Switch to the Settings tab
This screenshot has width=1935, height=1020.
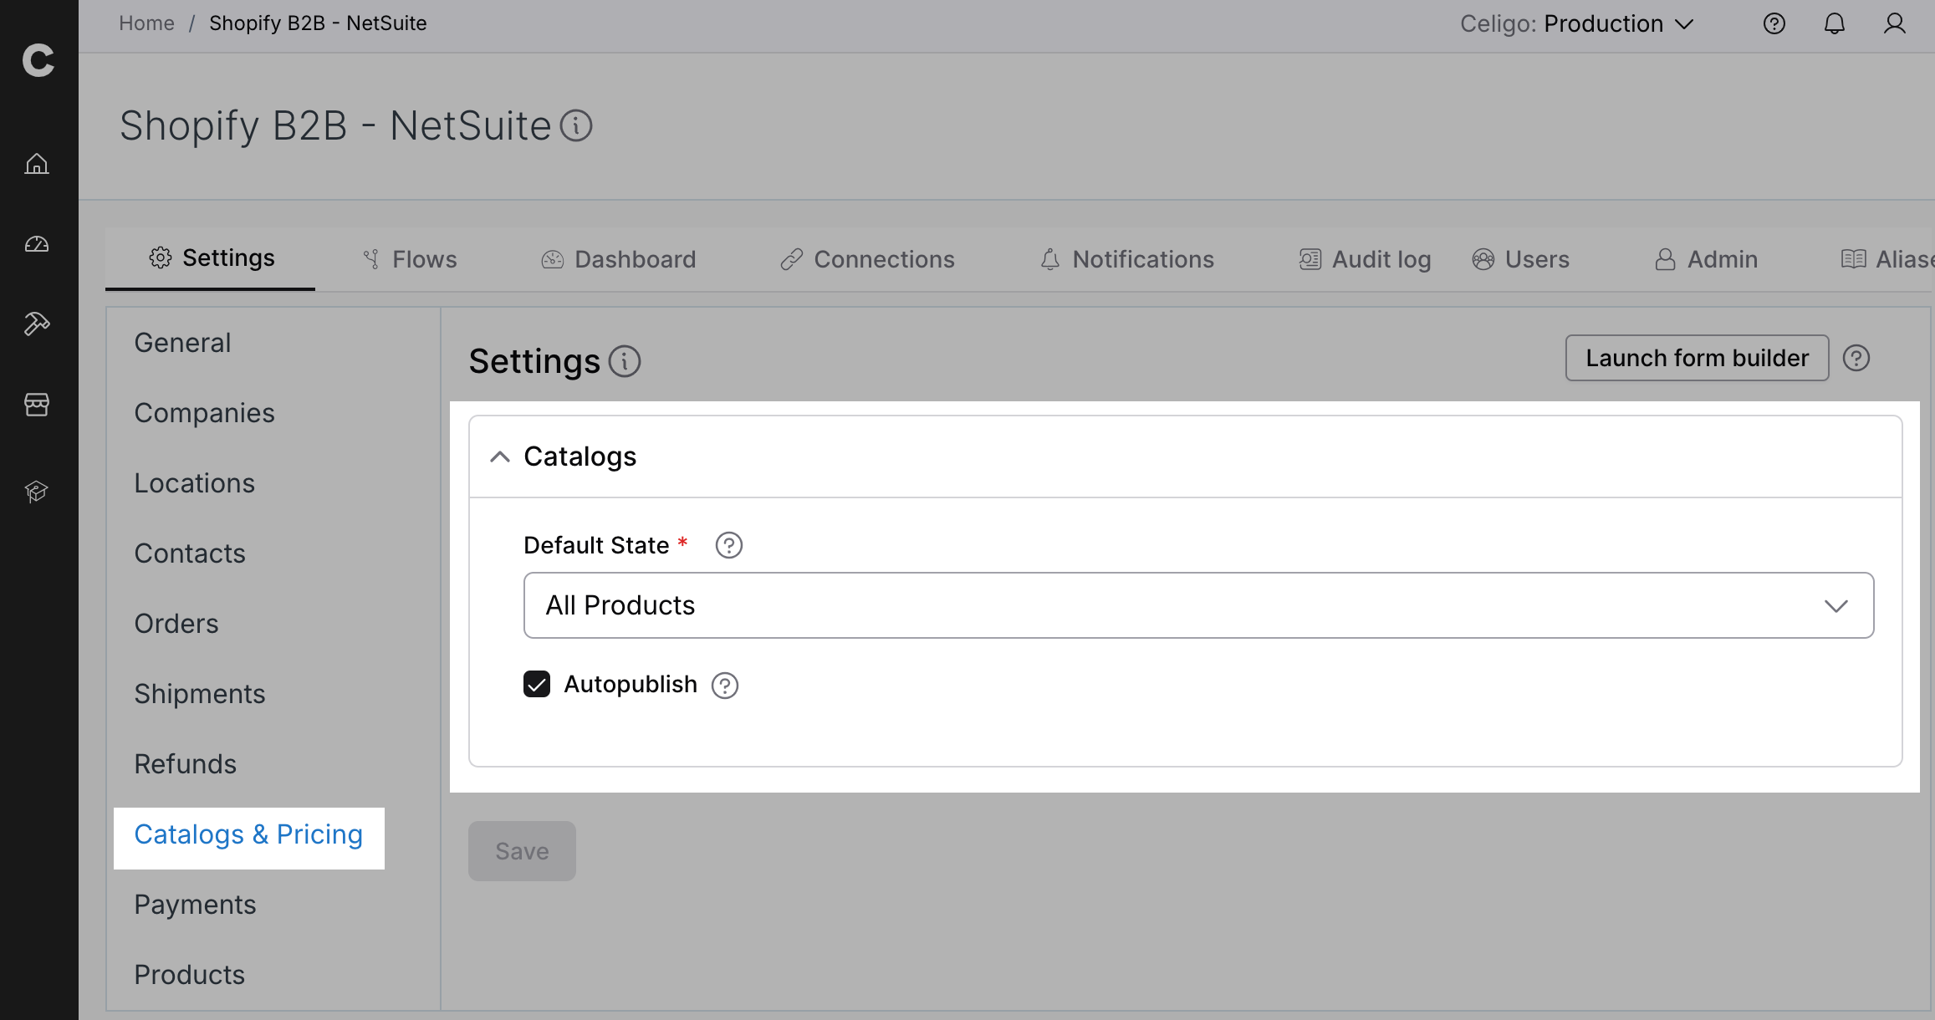pyautogui.click(x=211, y=258)
